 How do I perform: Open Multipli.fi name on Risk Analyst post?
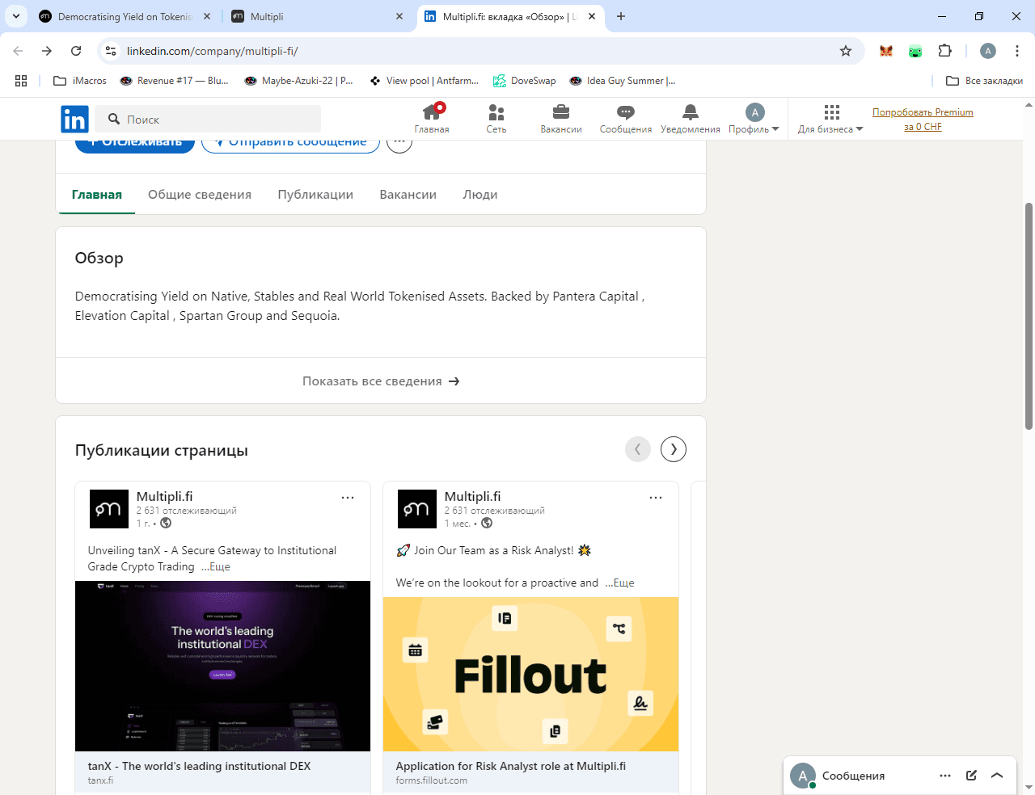pyautogui.click(x=472, y=497)
